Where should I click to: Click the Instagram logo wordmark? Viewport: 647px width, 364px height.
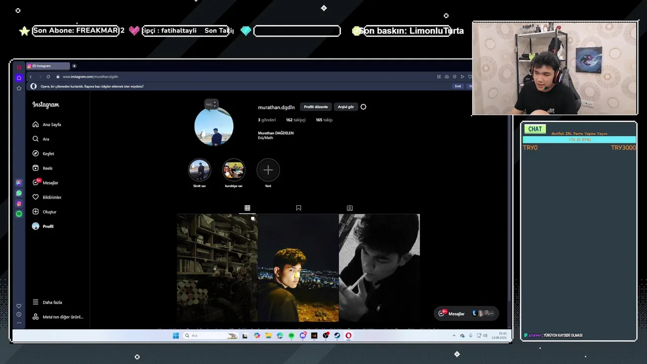(x=45, y=105)
